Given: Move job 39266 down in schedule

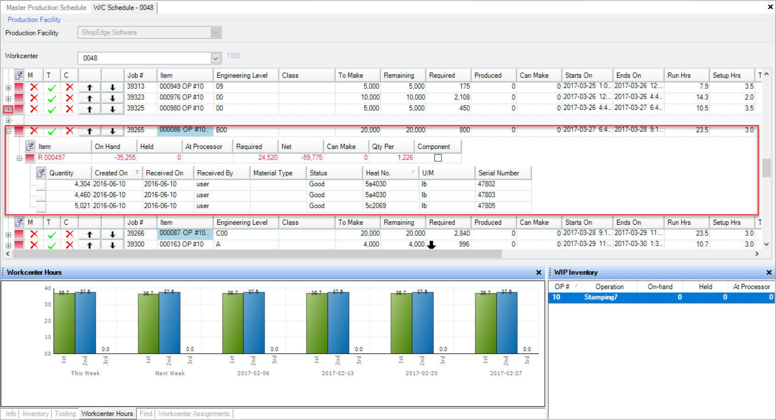Looking at the screenshot, I should (x=112, y=234).
